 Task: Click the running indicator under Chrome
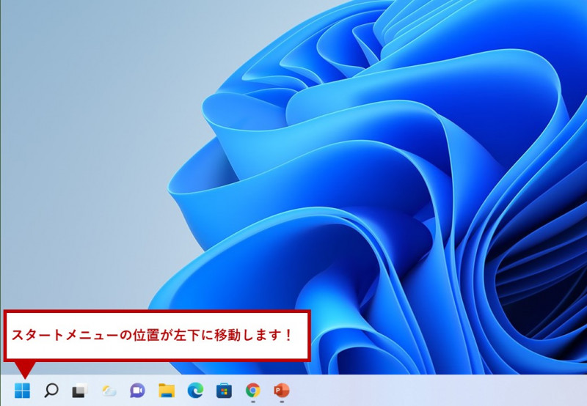(253, 402)
